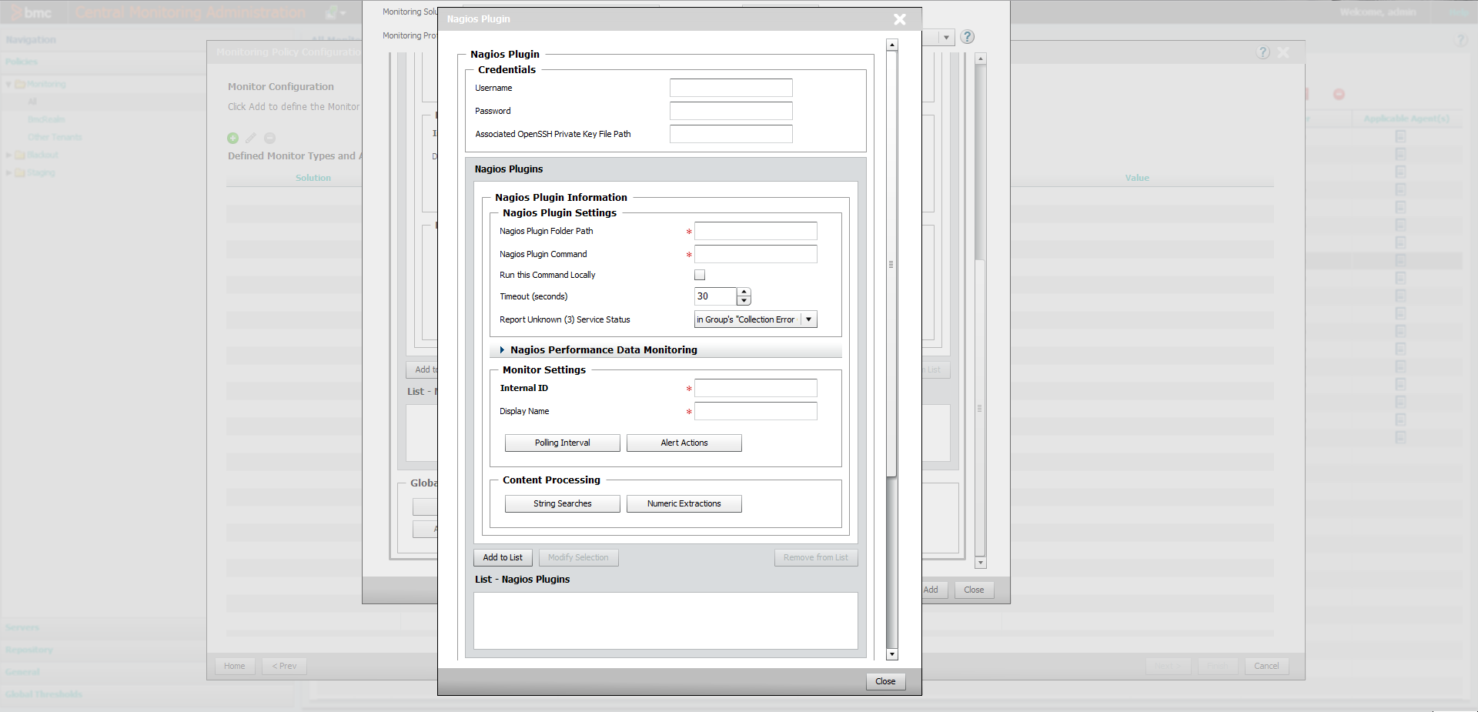1478x712 pixels.
Task: Close Monitoring Policy Configuration window
Action: [x=1283, y=52]
